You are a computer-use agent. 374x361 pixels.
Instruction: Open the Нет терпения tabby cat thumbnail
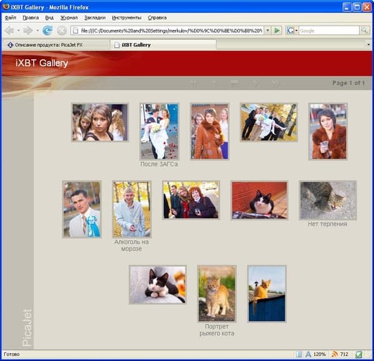click(328, 200)
